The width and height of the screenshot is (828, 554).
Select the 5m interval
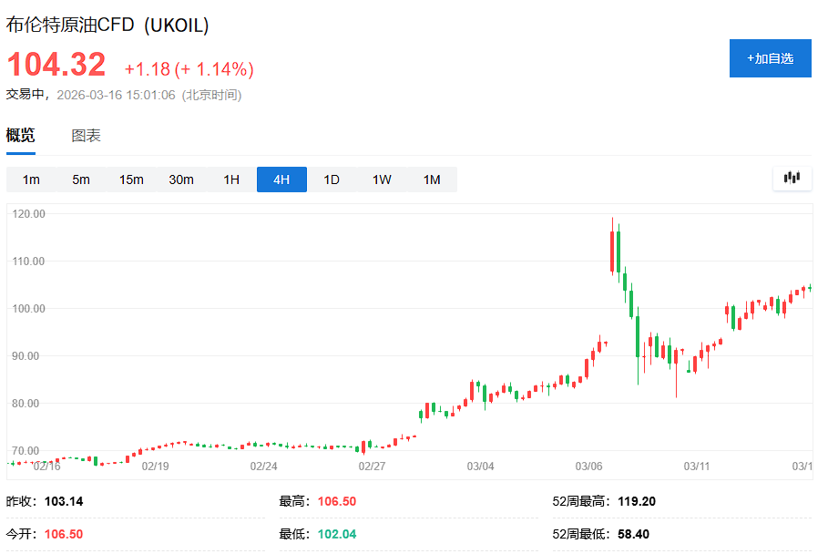(x=80, y=180)
